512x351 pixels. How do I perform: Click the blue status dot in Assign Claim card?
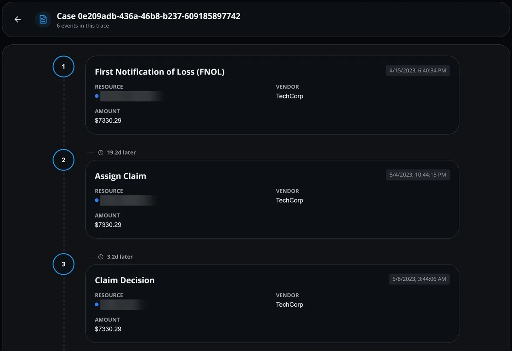tap(97, 200)
